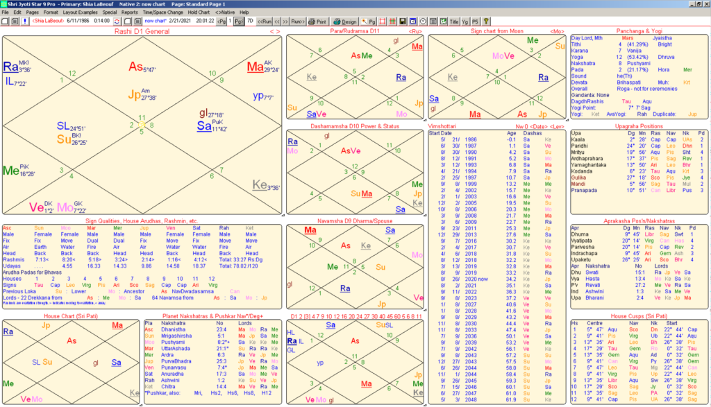Click the Date selector in Vimshottari header
Image resolution: width=711 pixels, height=407 pixels.
[539, 126]
